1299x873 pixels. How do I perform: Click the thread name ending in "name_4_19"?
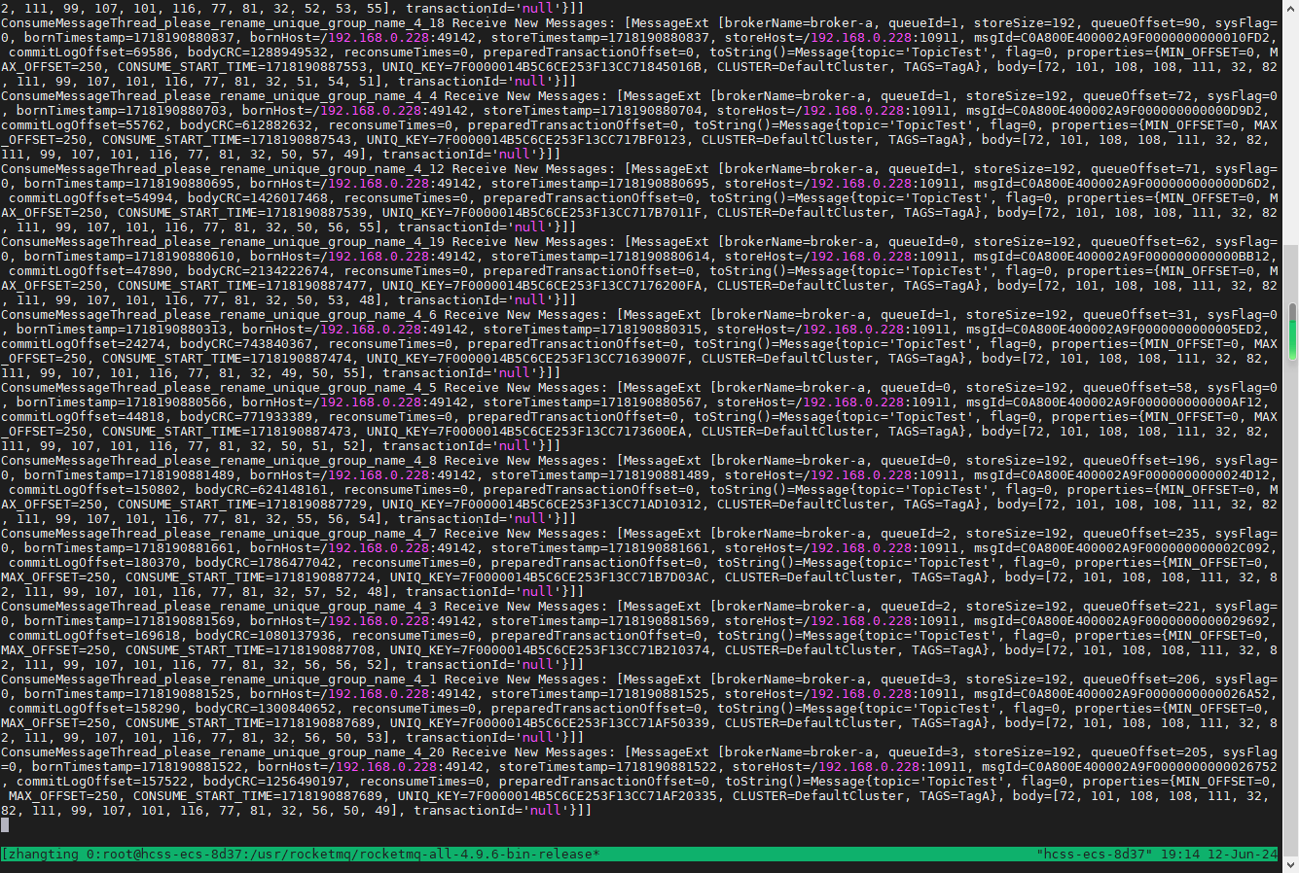(223, 242)
